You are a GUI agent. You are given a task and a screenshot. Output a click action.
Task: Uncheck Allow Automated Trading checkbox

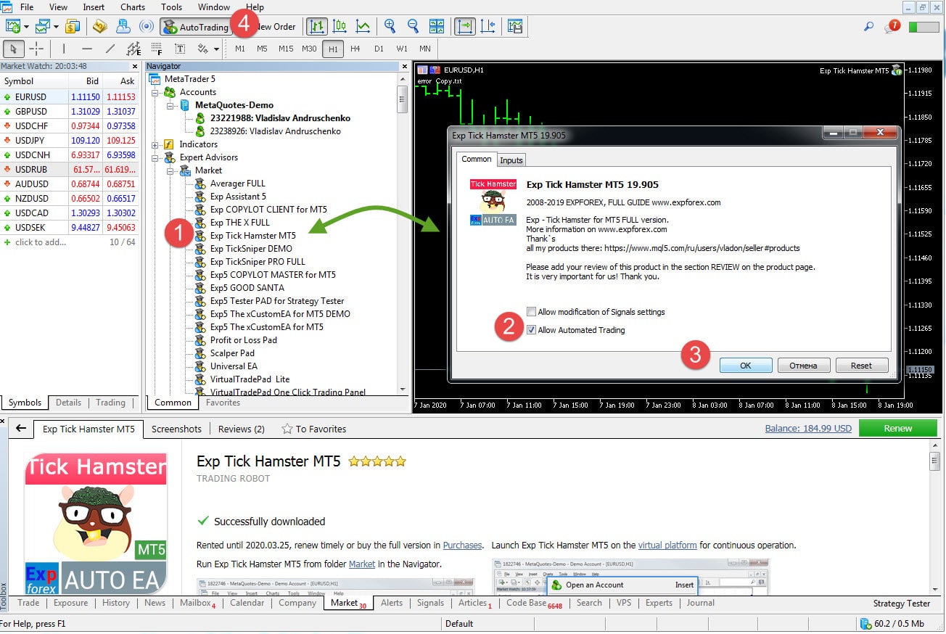click(x=532, y=330)
